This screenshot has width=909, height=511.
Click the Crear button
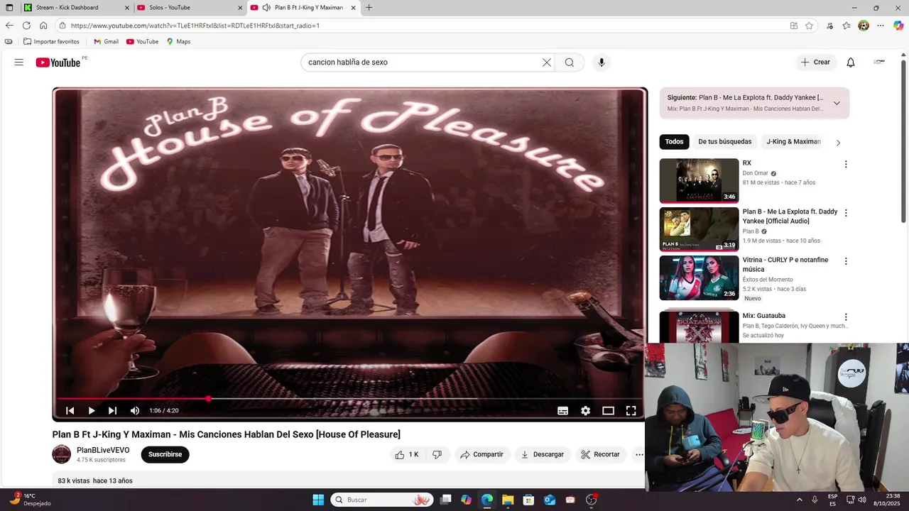click(815, 62)
